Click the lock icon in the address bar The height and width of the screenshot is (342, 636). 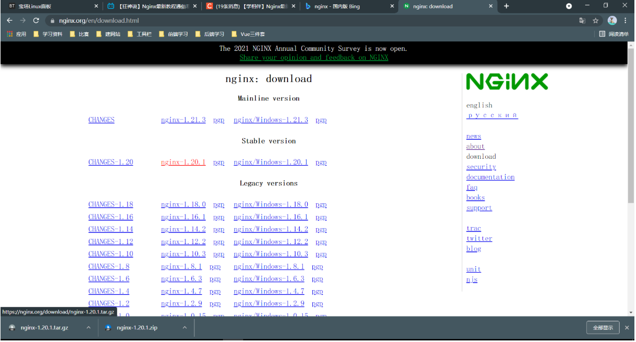click(52, 21)
